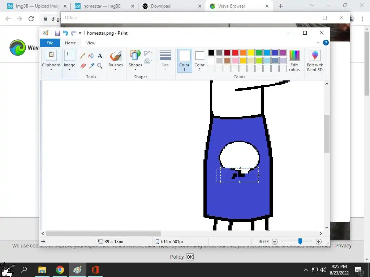Open taskbar search magnifier
The image size is (370, 277).
[24, 270]
